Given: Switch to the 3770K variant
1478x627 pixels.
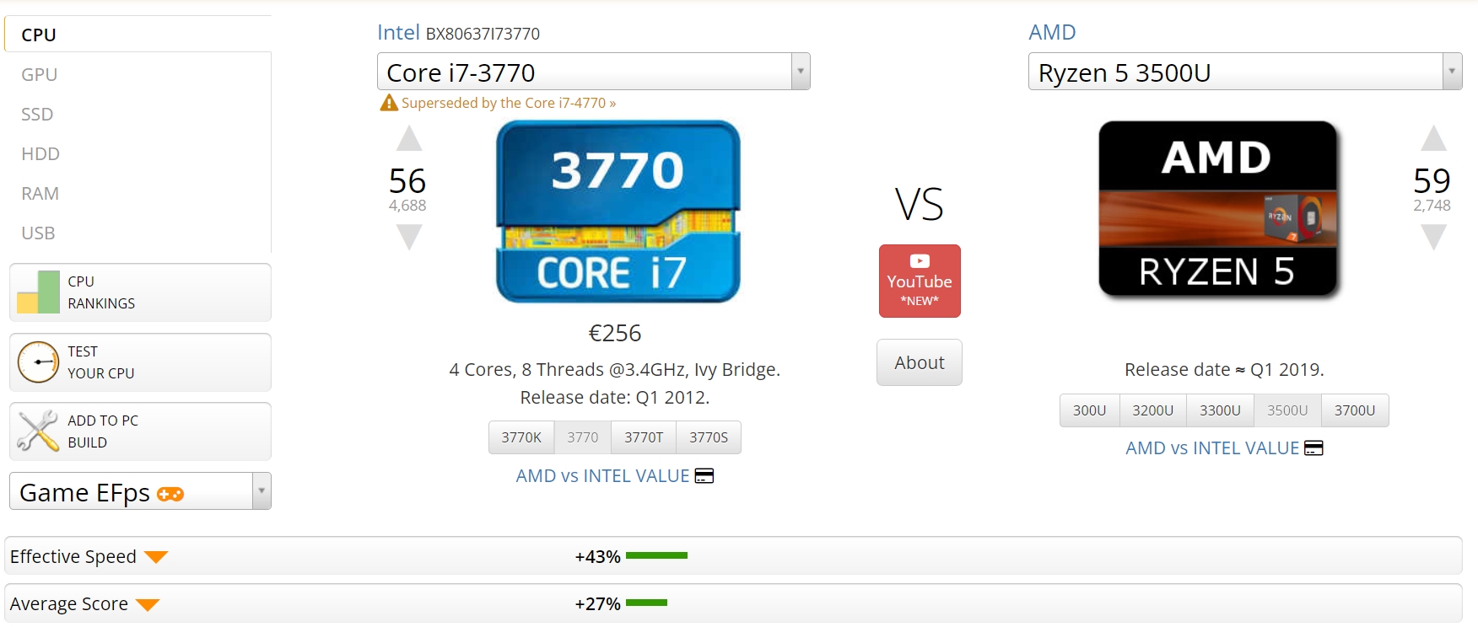Looking at the screenshot, I should [521, 437].
